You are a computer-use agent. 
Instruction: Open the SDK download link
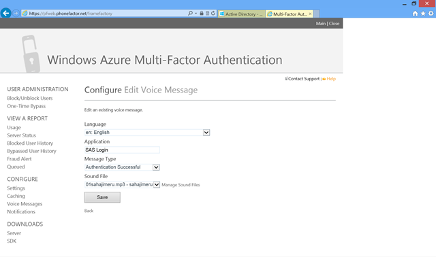coord(12,241)
